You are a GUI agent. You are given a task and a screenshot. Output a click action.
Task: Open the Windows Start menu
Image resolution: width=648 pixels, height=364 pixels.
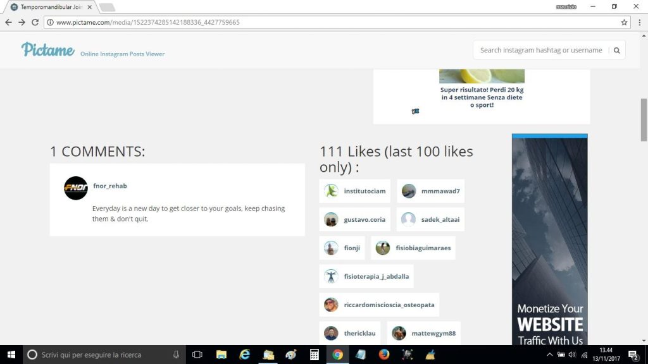(x=11, y=355)
